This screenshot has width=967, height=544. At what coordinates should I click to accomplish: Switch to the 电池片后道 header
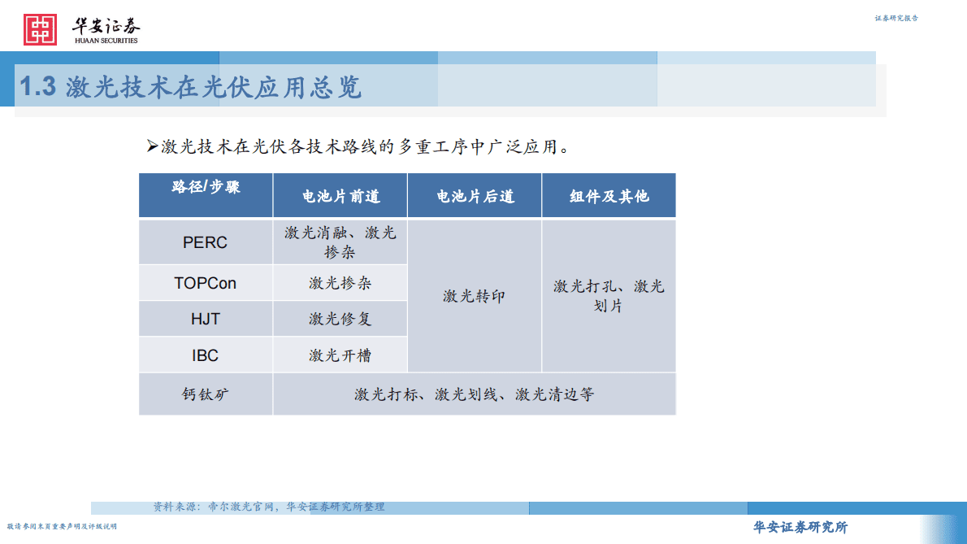pyautogui.click(x=474, y=195)
